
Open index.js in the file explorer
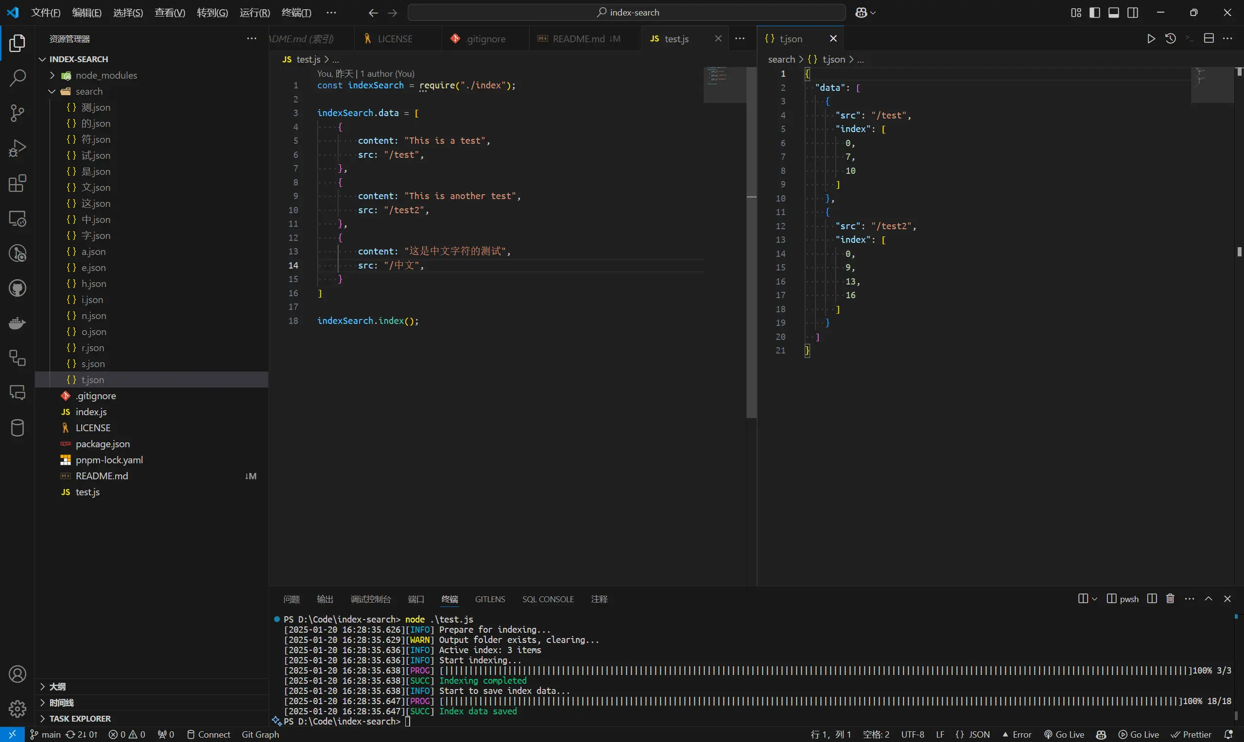152,411
